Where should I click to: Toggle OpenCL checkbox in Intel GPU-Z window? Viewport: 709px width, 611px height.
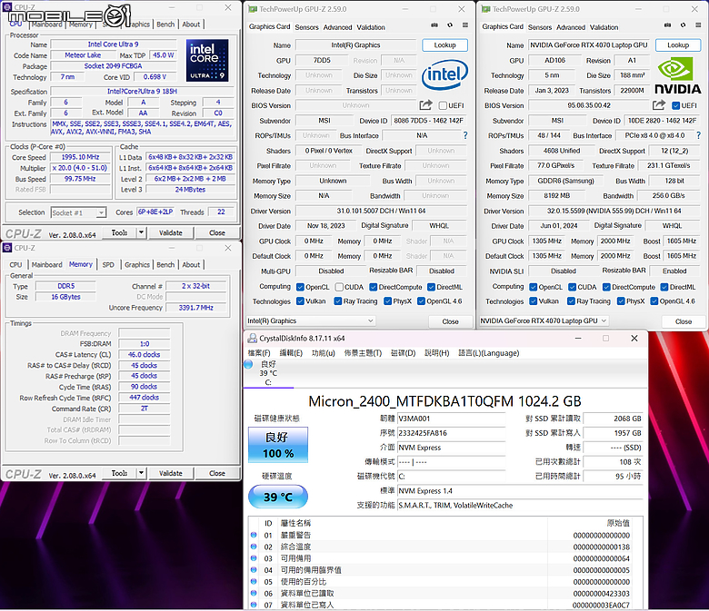pyautogui.click(x=300, y=287)
